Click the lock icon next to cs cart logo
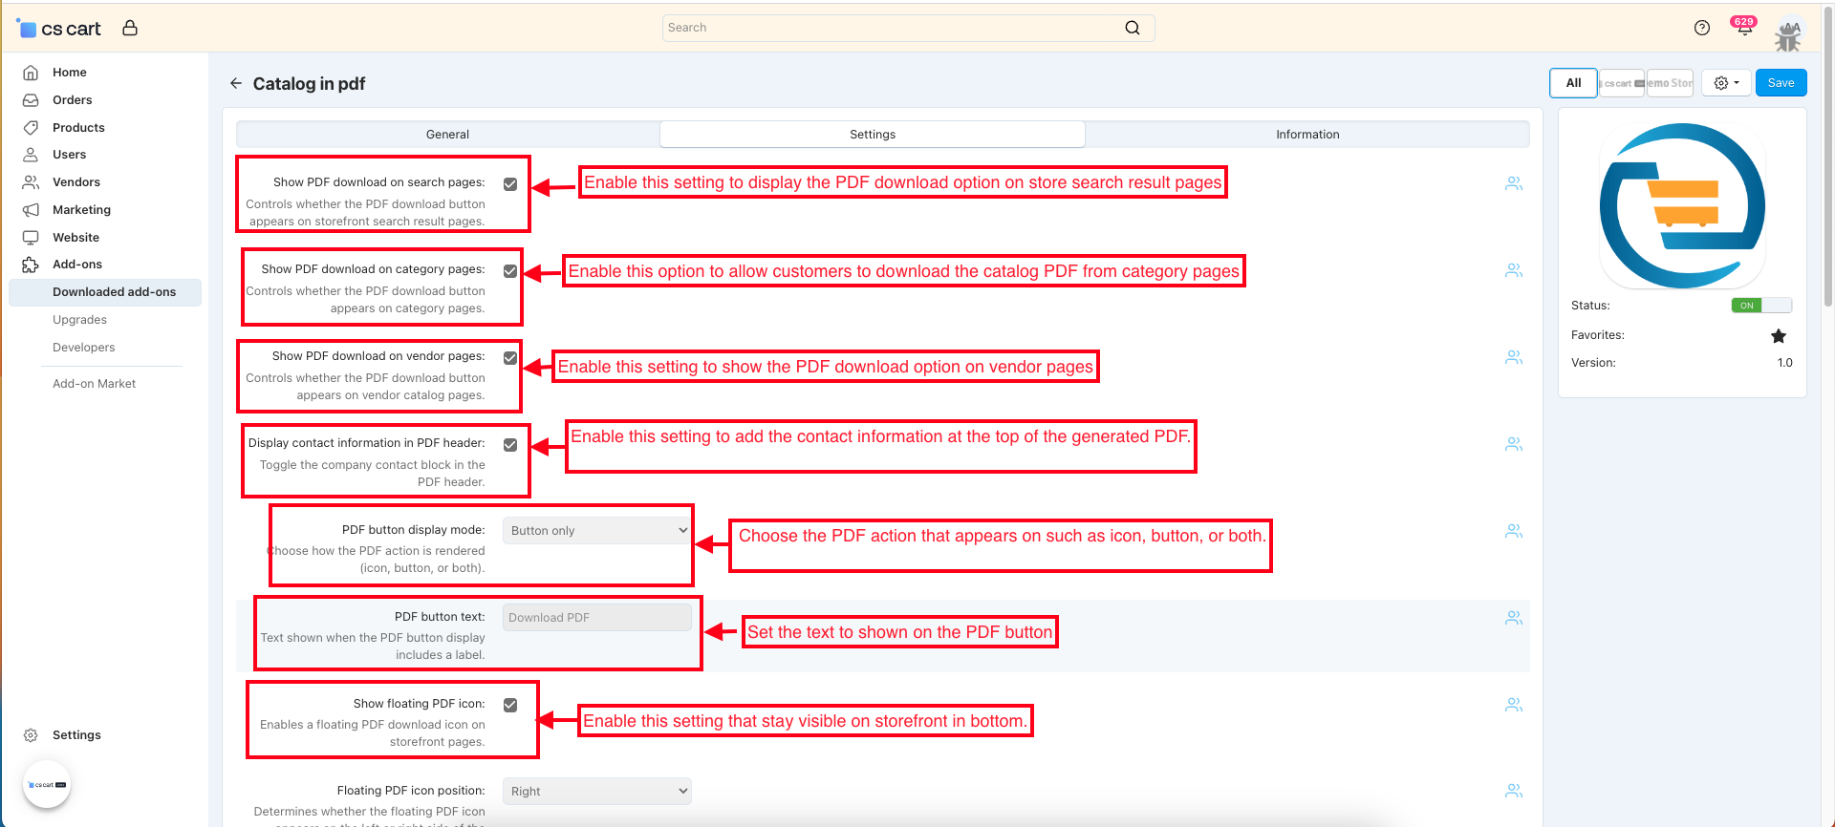1835x827 pixels. (x=130, y=29)
